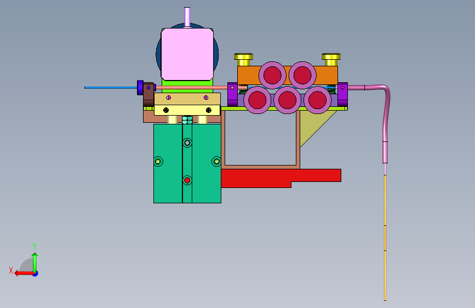The width and height of the screenshot is (475, 308).
Task: Pick the salmon guide tube
Action: 191,87
